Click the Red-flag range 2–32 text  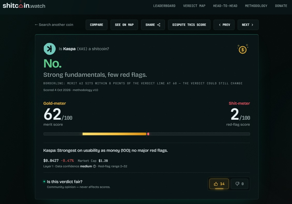[113, 166]
